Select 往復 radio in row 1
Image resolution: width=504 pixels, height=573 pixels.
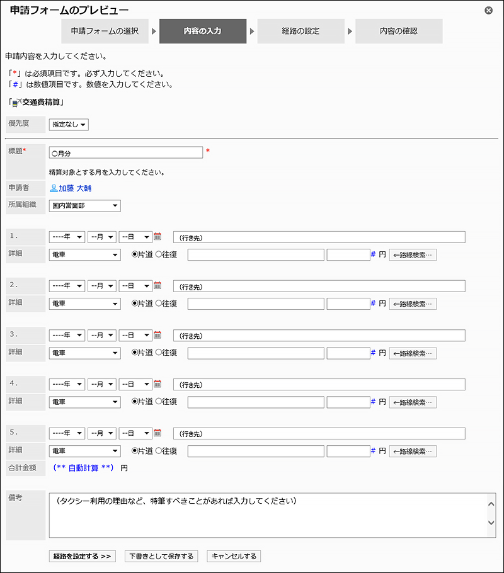tap(158, 254)
